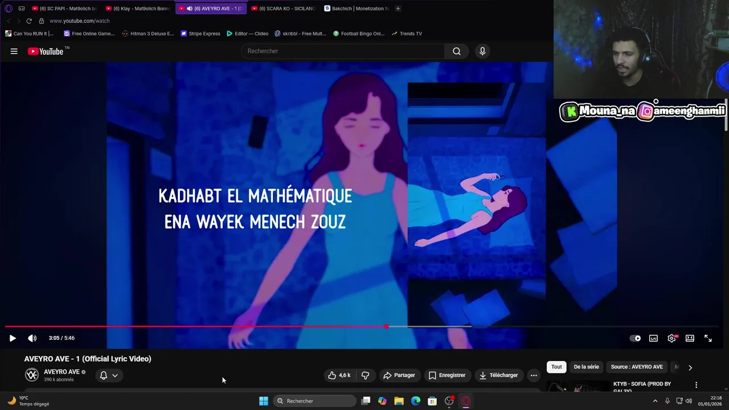Screen dimensions: 729x410
Task: Switch to SC PAPI browser tab
Action: (x=65, y=9)
